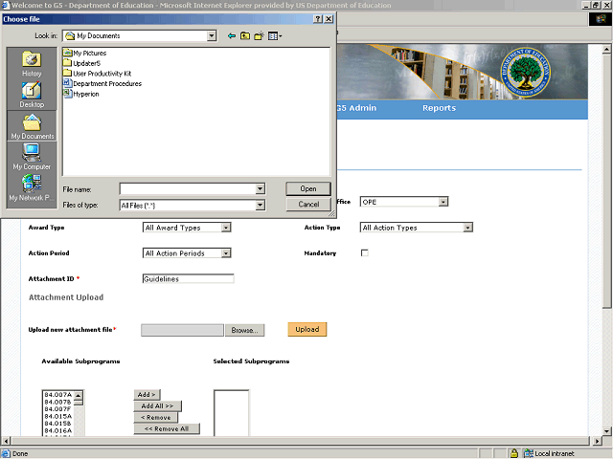Viewport: 613px width, 459px height.
Task: Go back using the dialog's back arrow icon
Action: [232, 36]
